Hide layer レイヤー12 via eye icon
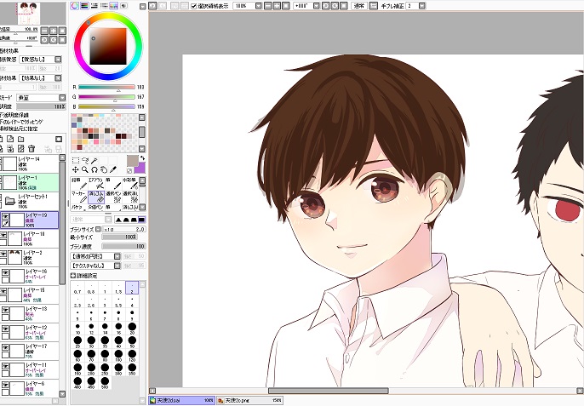Viewport: 584px width, 406px height. coord(5,329)
